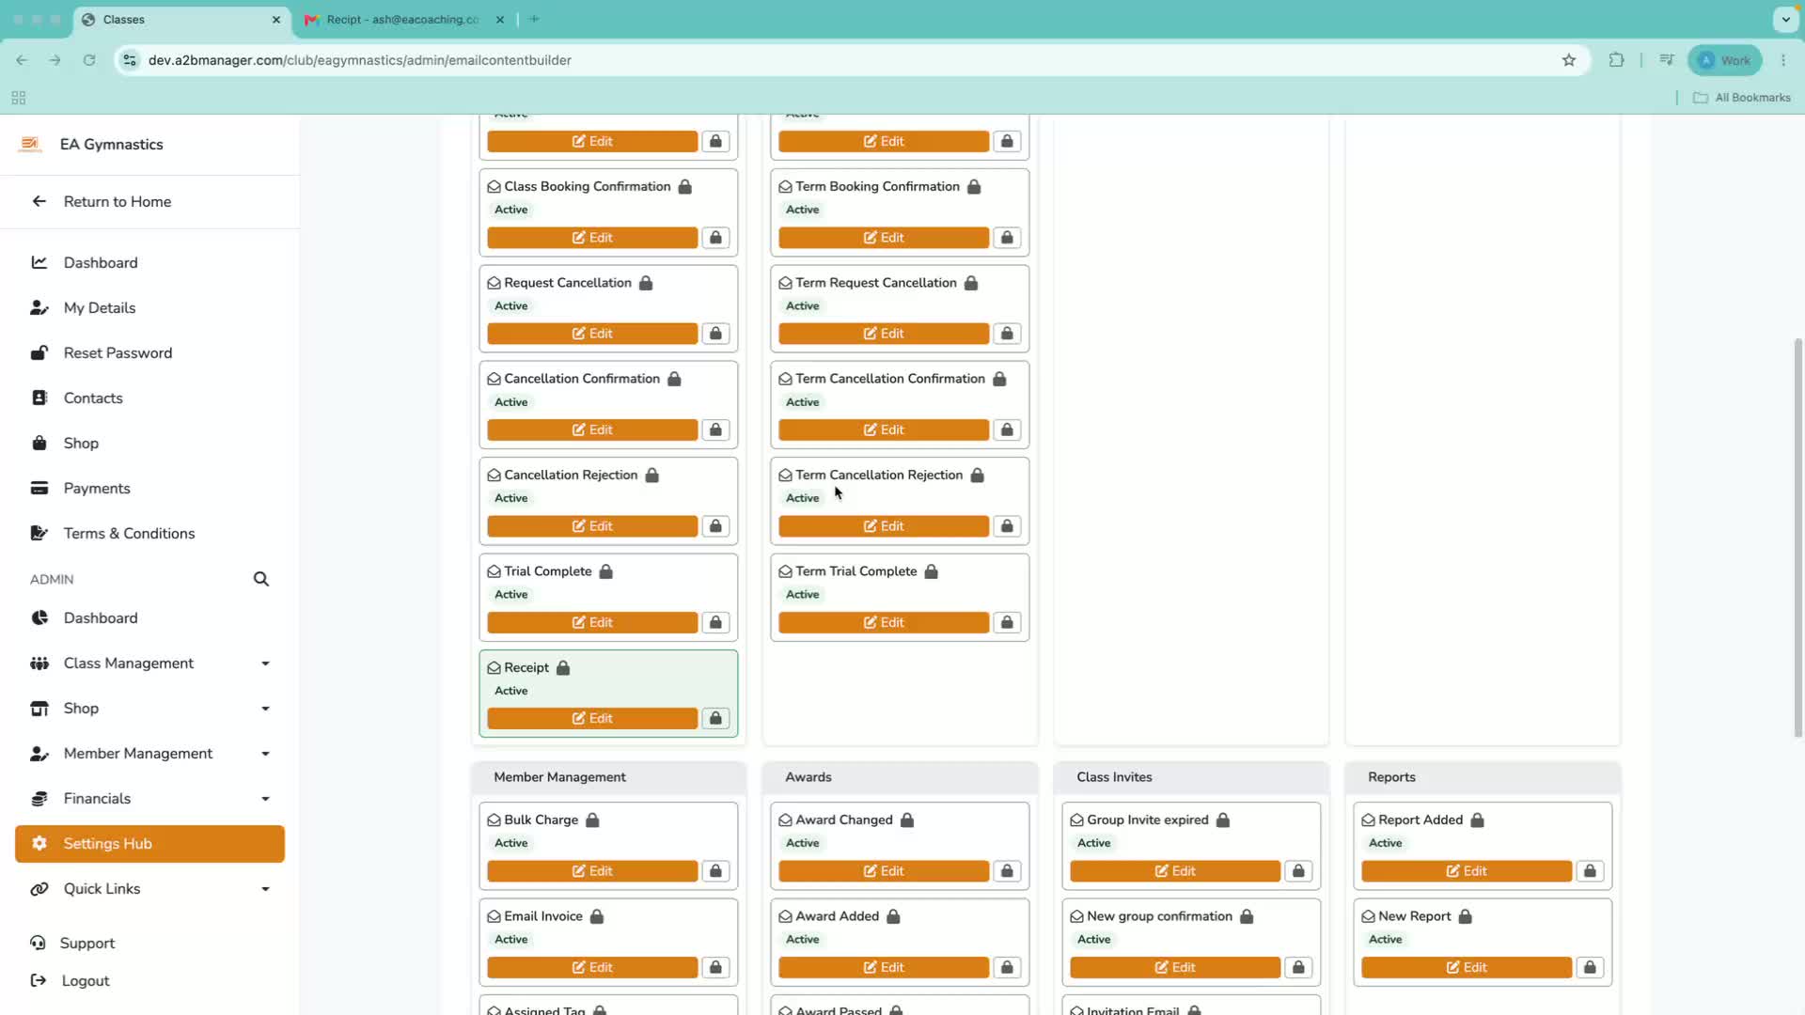Reload the page

[x=89, y=60]
